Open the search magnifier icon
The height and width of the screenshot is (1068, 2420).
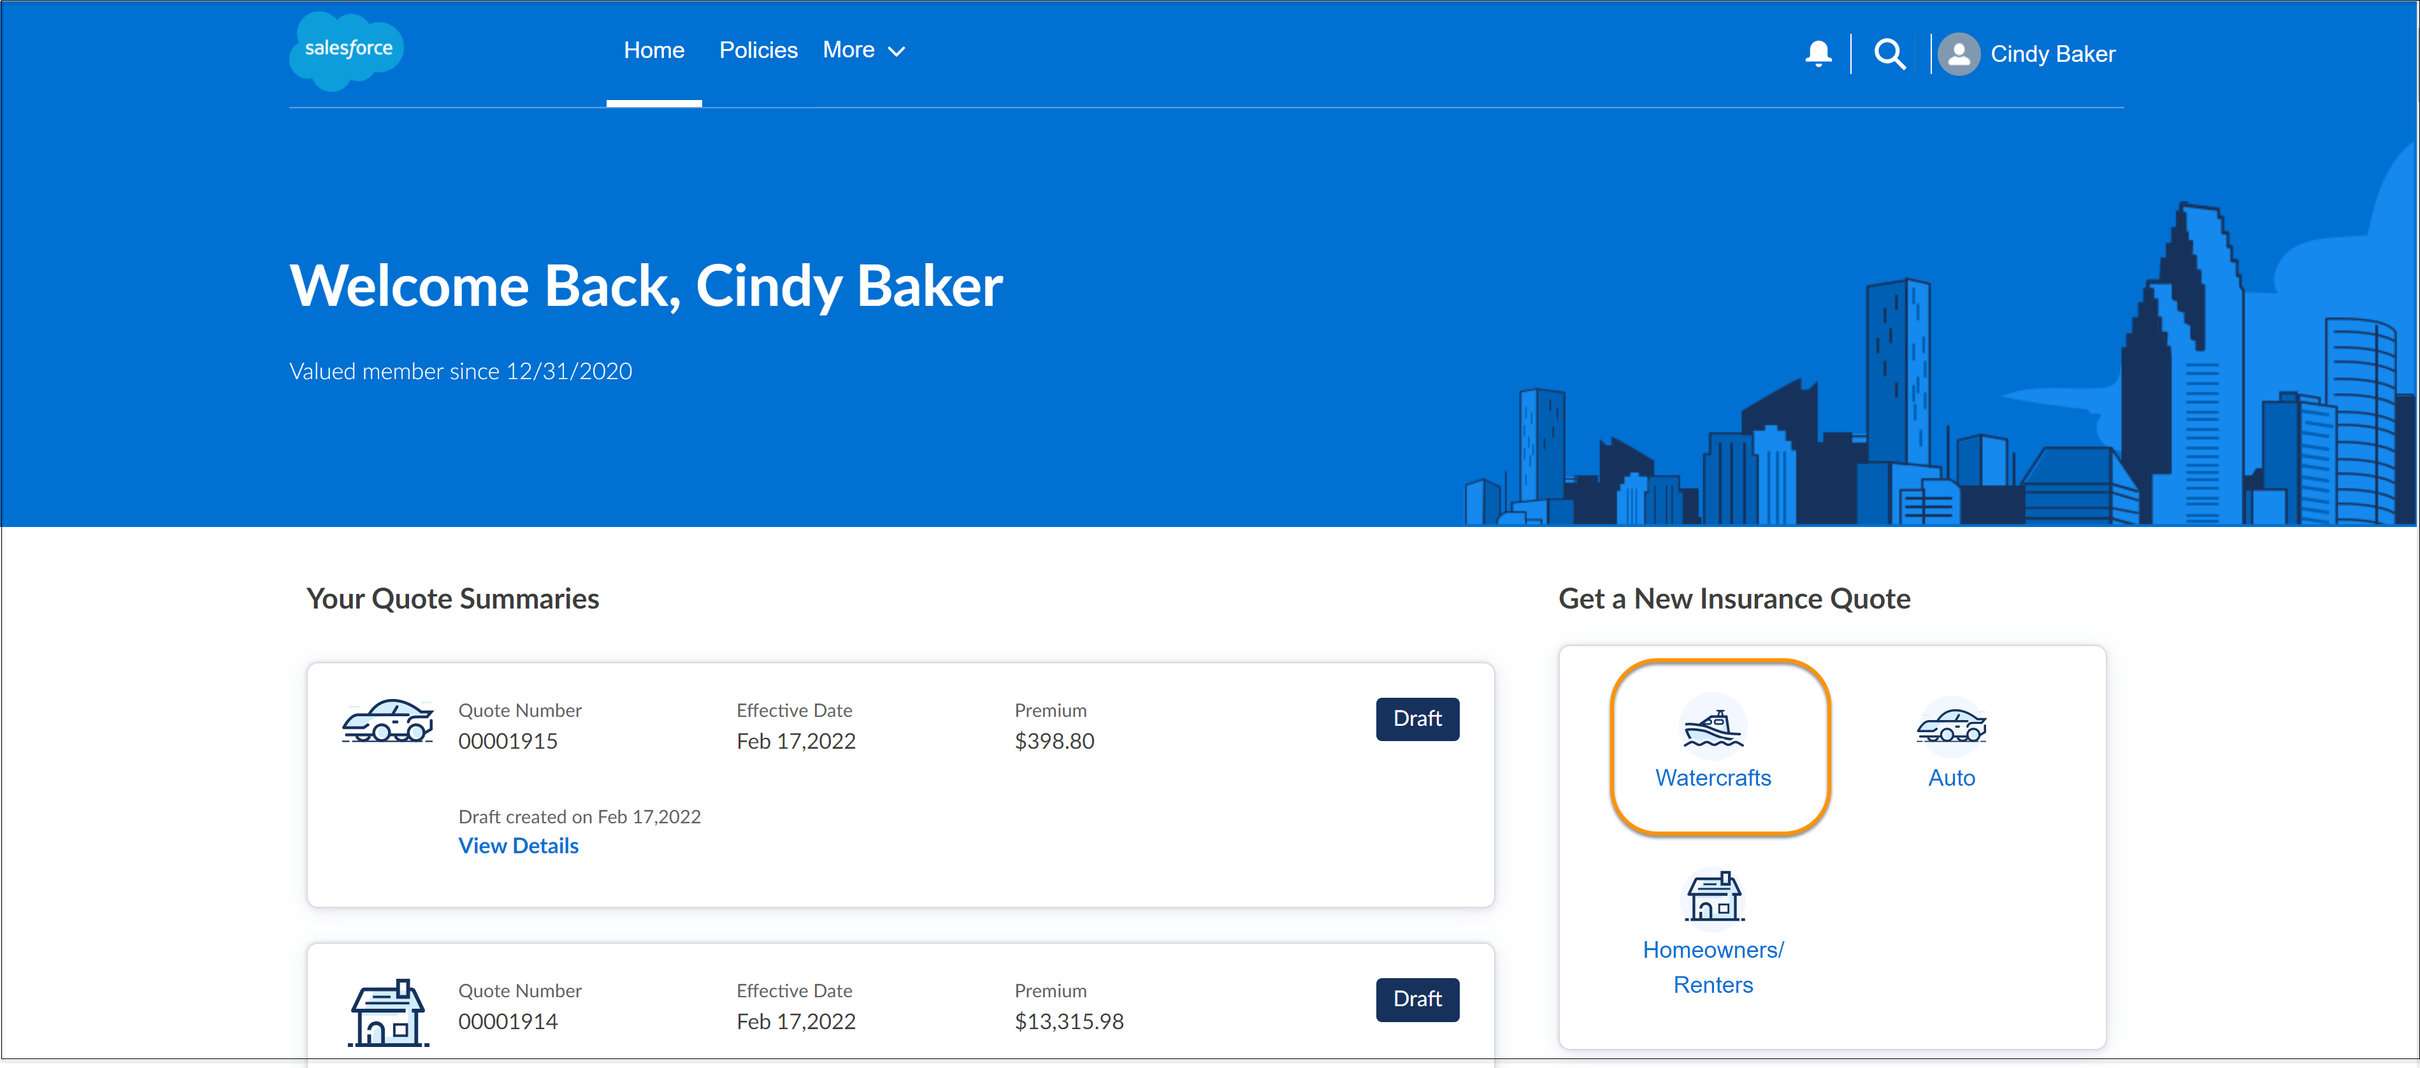tap(1889, 54)
